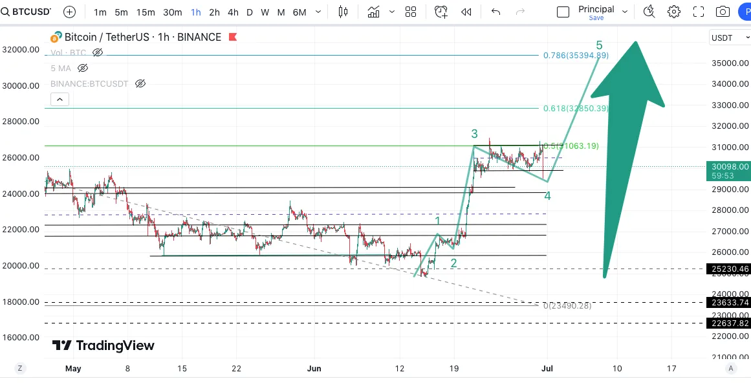Select the 0.786(35394.89) Fibonacci label

click(576, 56)
